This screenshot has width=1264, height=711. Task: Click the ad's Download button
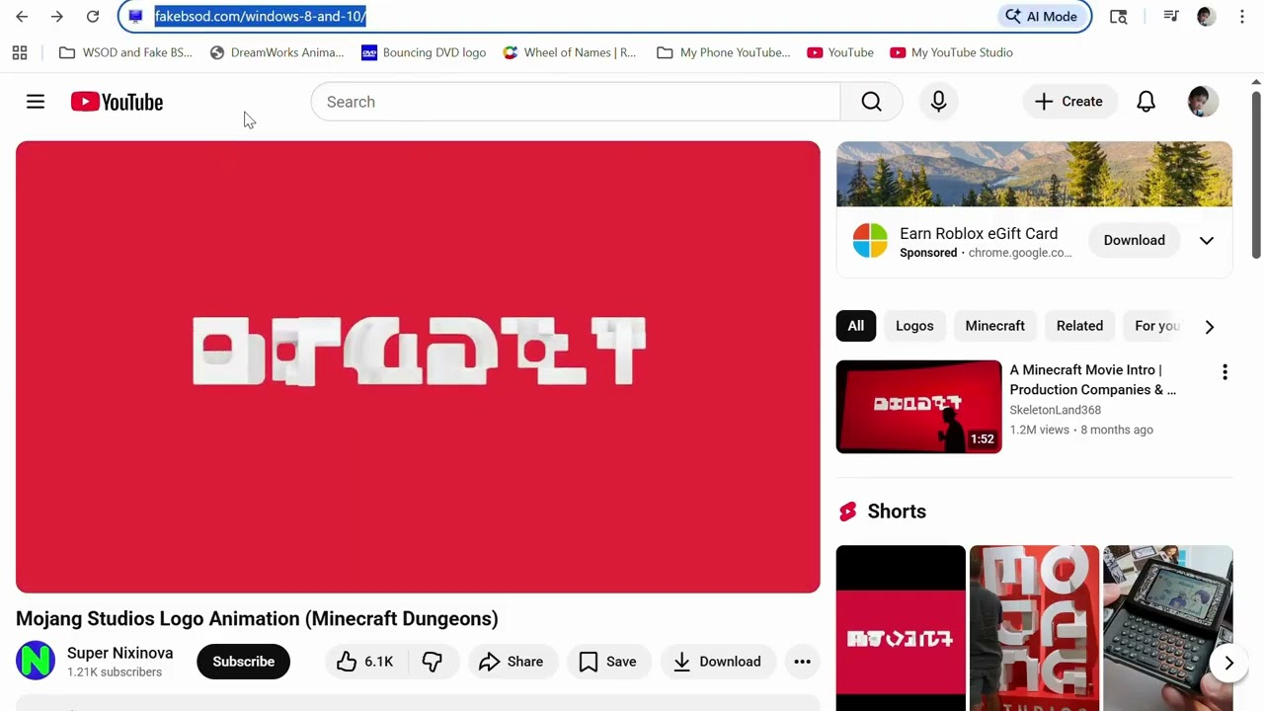click(x=1134, y=240)
